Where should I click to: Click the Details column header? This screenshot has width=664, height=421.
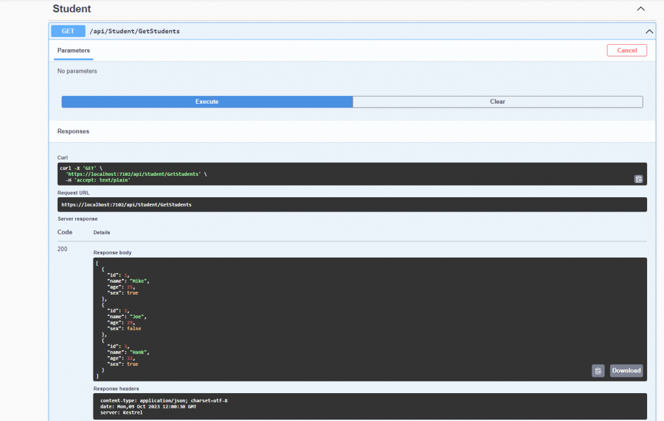102,232
